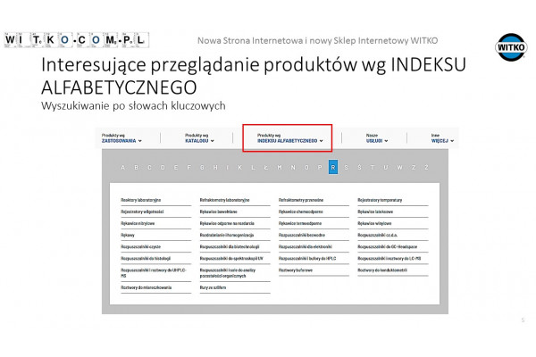Expand the Nasze USŁUGI menu
Screen dimensions: 536x357
click(377, 138)
